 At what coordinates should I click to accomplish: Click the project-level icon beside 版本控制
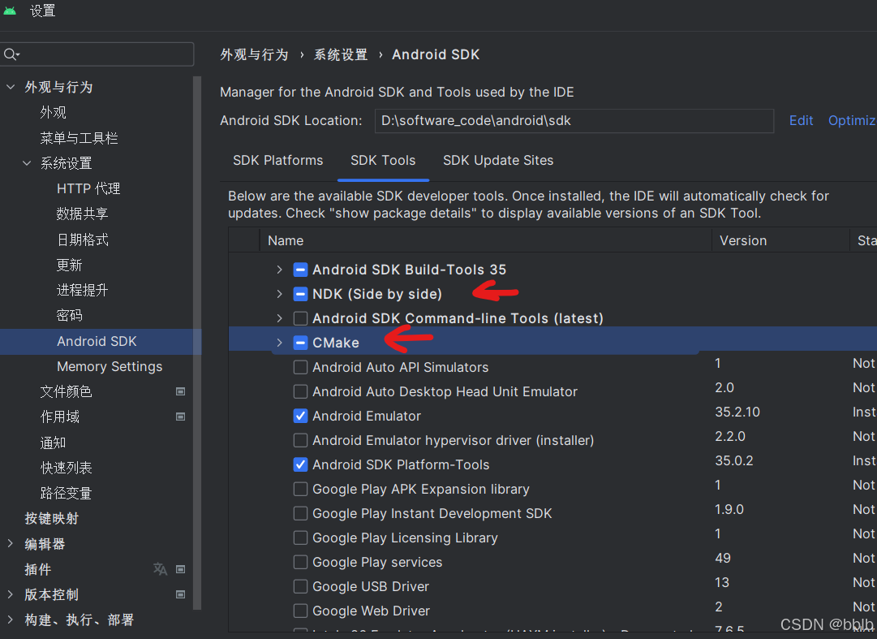[180, 594]
